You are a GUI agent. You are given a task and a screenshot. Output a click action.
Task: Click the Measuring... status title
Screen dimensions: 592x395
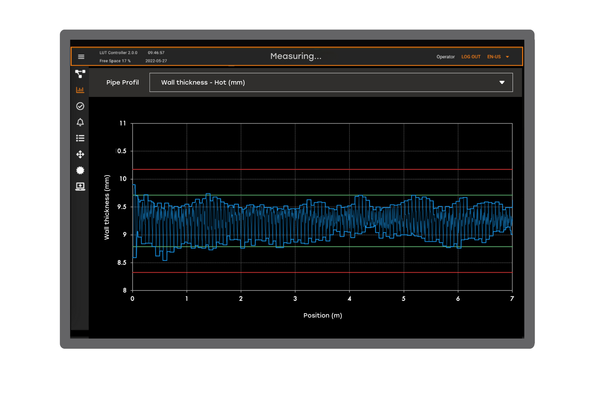coord(296,56)
